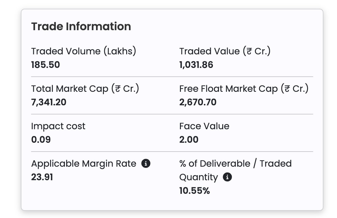Select the 2,670.70 free float value

click(198, 102)
